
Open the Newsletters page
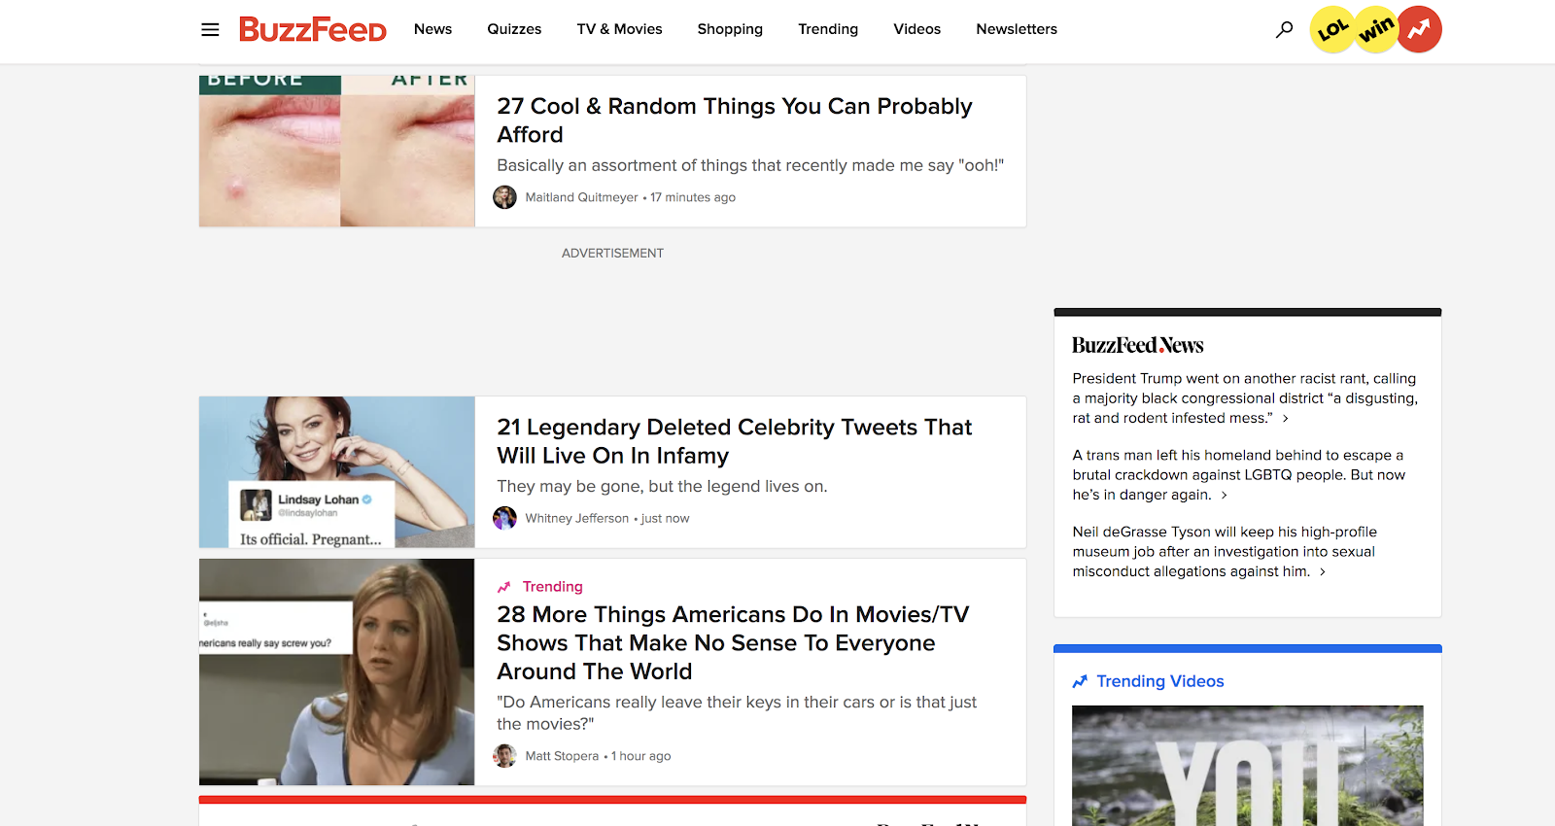tap(1017, 29)
